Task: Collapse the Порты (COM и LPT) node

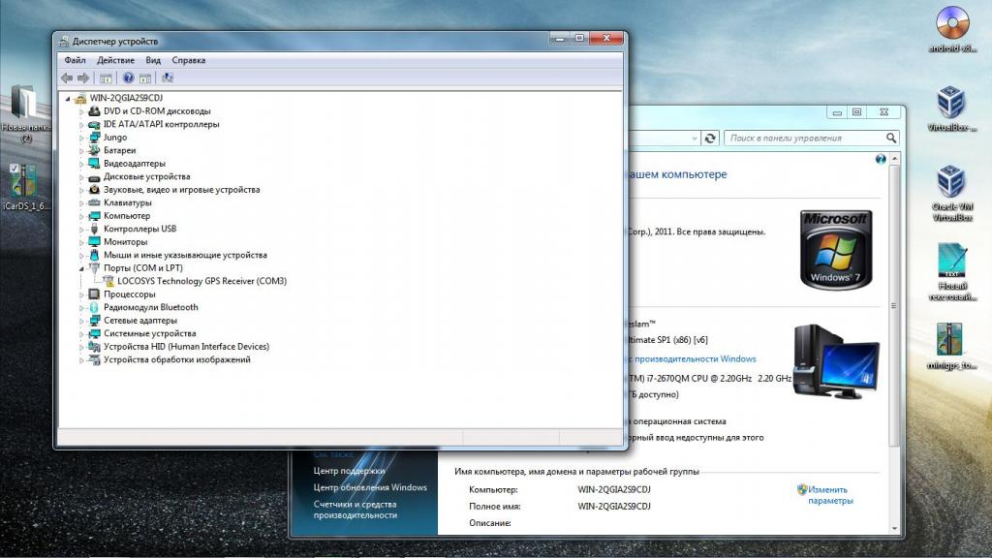Action: 82,267
